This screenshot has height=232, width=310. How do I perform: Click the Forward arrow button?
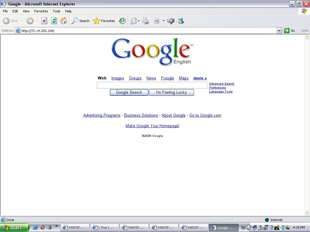click(x=30, y=21)
